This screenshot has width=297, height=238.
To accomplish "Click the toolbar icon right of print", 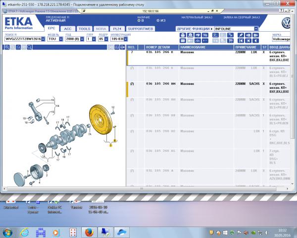I will [x=190, y=35].
